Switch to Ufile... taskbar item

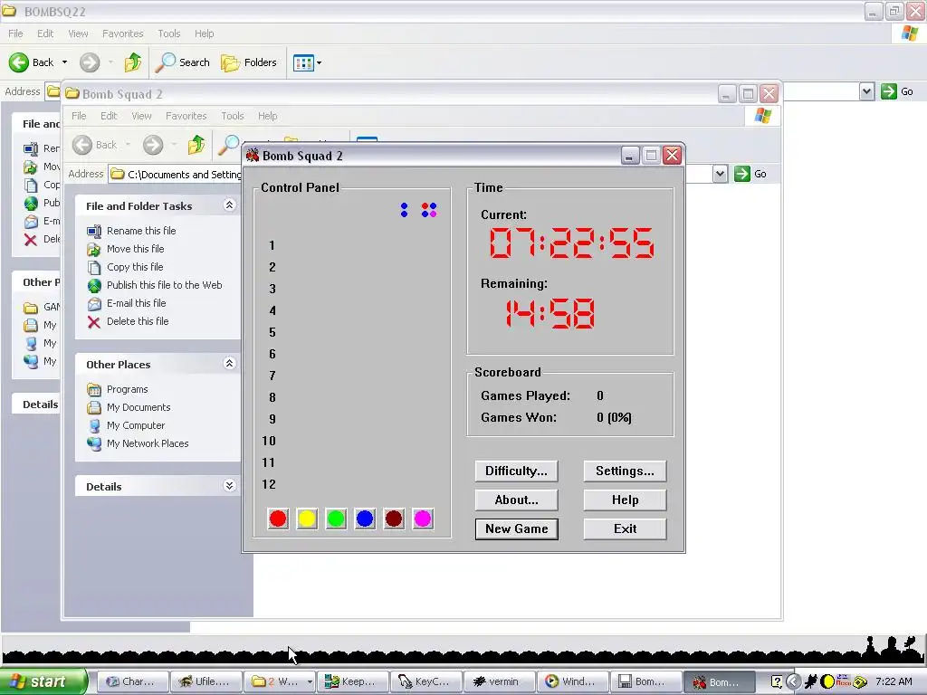coord(205,681)
